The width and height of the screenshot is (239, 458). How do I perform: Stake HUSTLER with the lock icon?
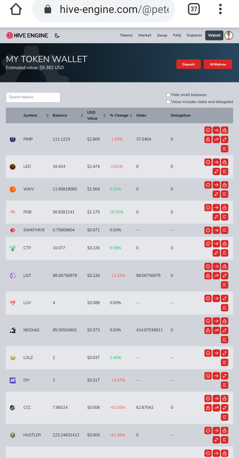pyautogui.click(x=225, y=430)
